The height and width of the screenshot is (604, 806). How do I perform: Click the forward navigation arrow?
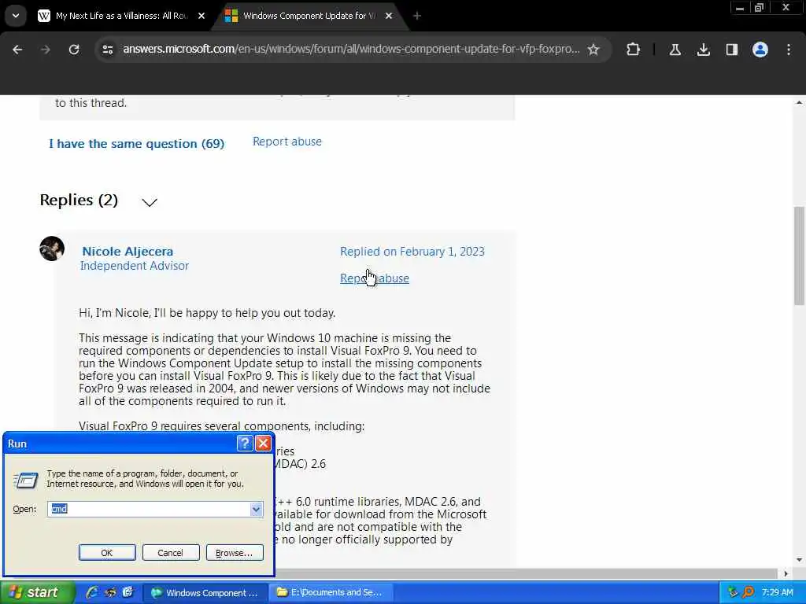[x=45, y=50]
